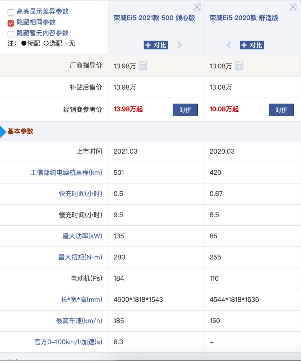The height and width of the screenshot is (361, 301).
Task: Select the 9.5 slow charge value
Action: [118, 215]
